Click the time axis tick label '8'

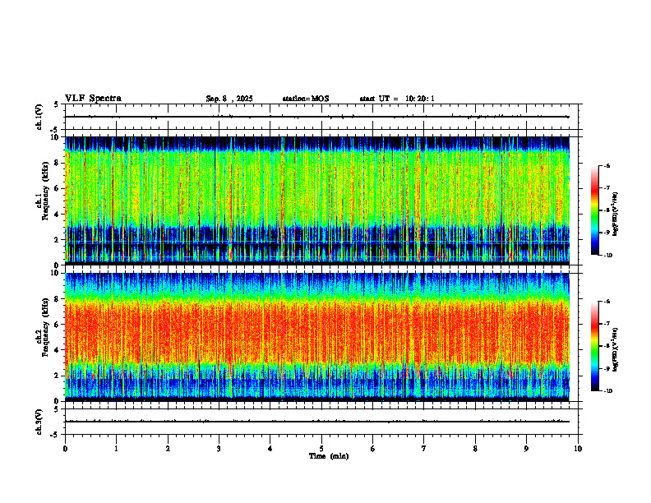[x=475, y=449]
